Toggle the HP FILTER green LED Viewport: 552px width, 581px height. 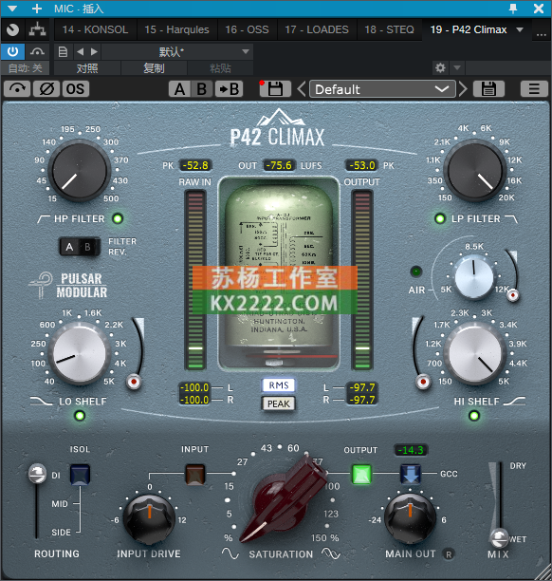(118, 218)
